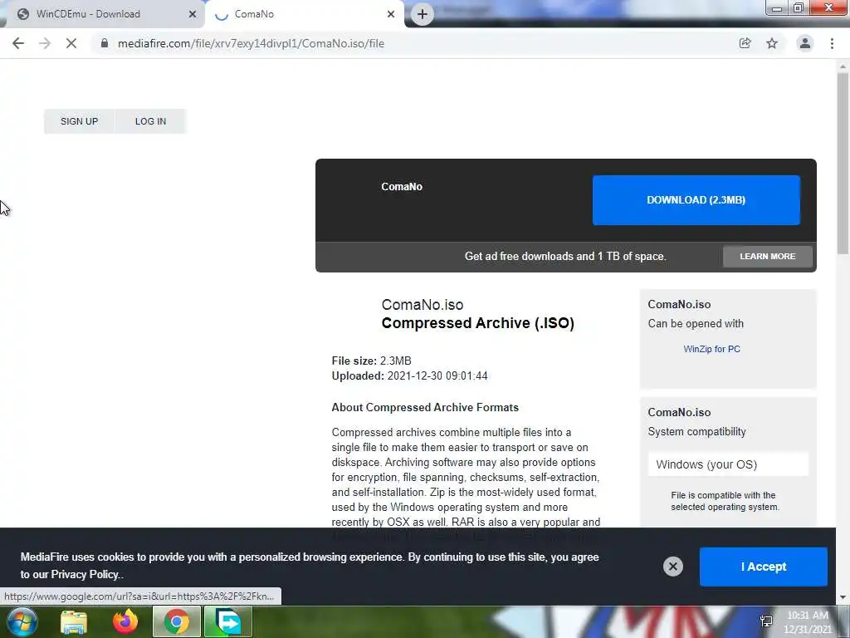Click SIGN UP button

[x=79, y=121]
